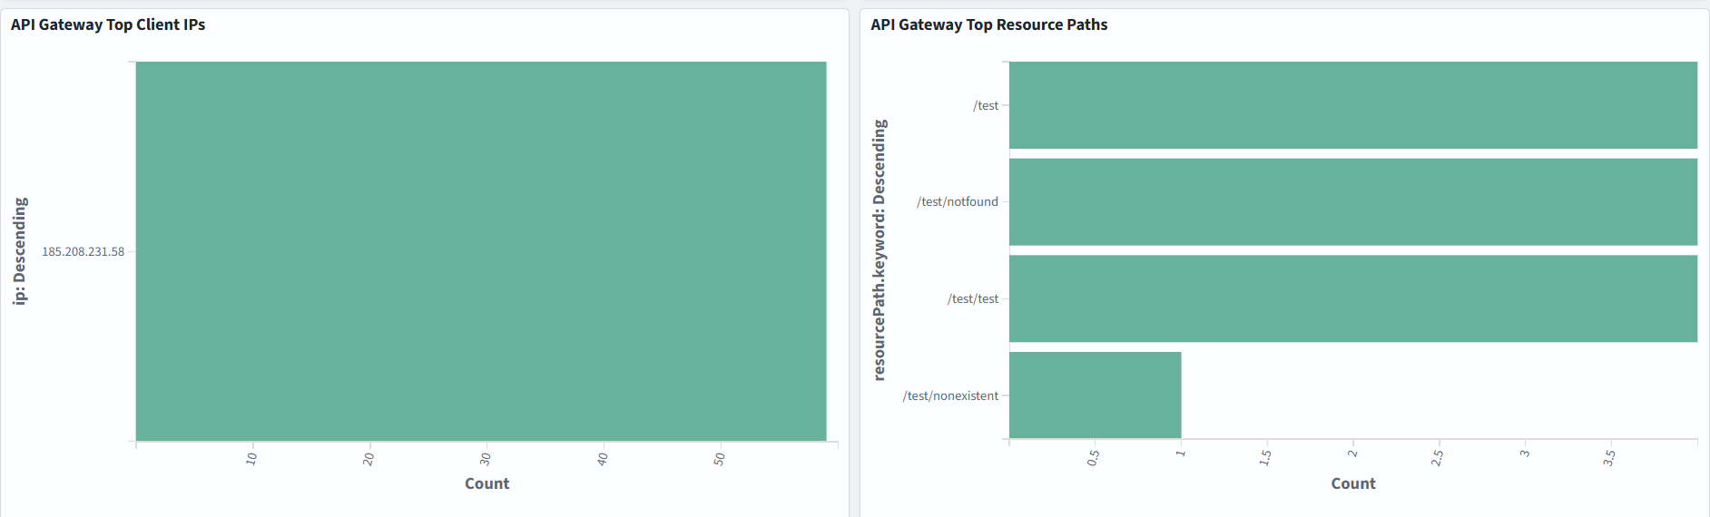Click the /test/notfound axis label
Image resolution: width=1710 pixels, height=517 pixels.
click(957, 201)
